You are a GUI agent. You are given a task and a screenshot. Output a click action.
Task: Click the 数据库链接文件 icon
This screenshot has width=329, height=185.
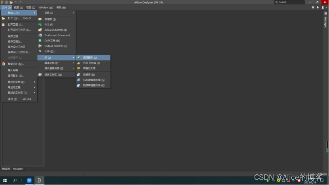[79, 85]
